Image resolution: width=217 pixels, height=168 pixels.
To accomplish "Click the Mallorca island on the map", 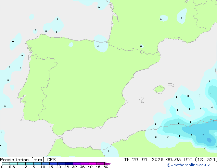I will point(158,89).
